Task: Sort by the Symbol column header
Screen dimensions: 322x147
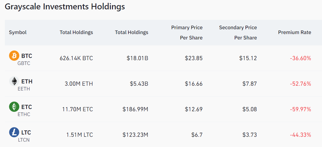Action: pyautogui.click(x=18, y=32)
